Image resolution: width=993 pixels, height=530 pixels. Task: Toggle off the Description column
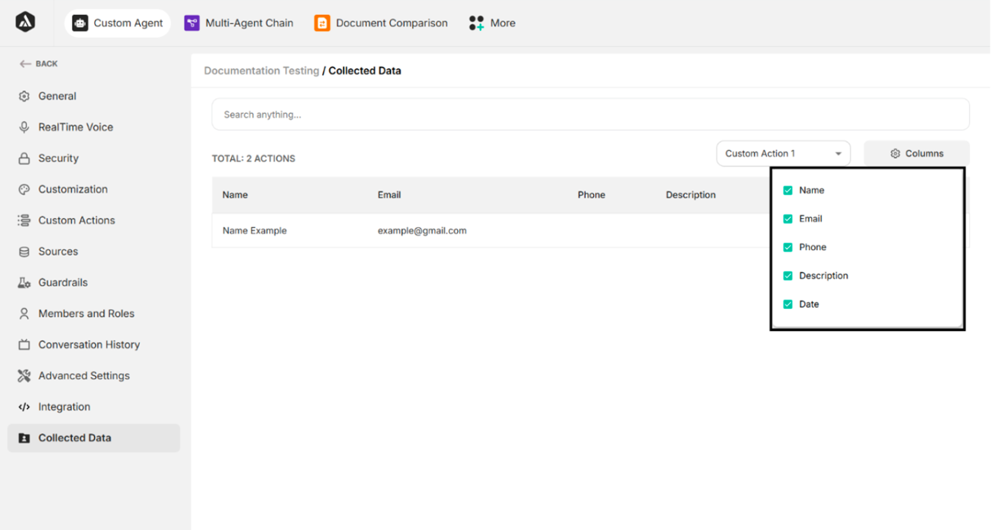788,275
